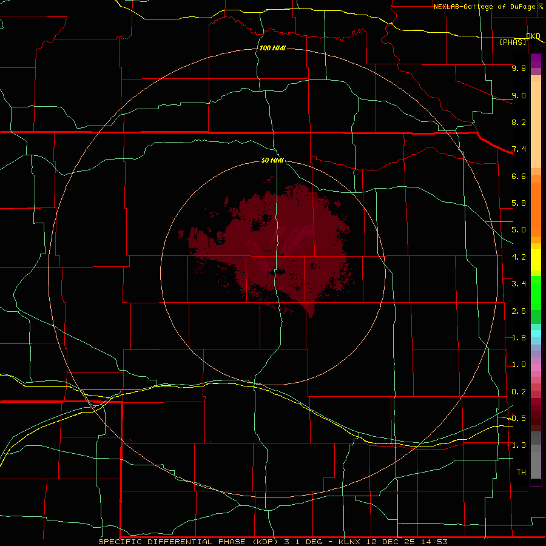Click the 100 NMI range ring label
Image resolution: width=546 pixels, height=546 pixels.
[x=272, y=48]
